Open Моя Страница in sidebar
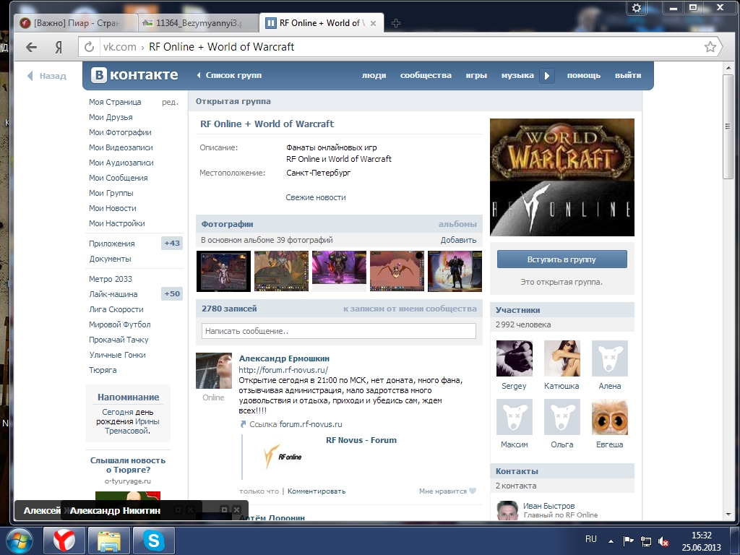This screenshot has width=740, height=555. click(115, 102)
